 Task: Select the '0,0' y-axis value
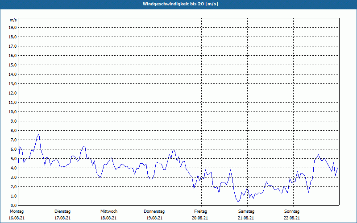pyautogui.click(x=13, y=205)
